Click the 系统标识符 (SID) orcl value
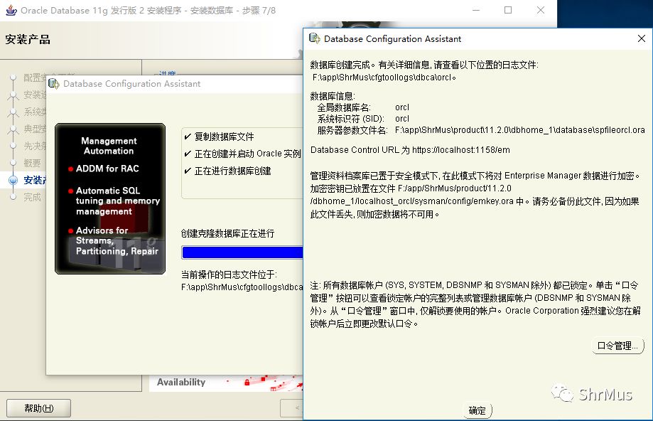Screen dimensions: 653x421 pos(402,118)
